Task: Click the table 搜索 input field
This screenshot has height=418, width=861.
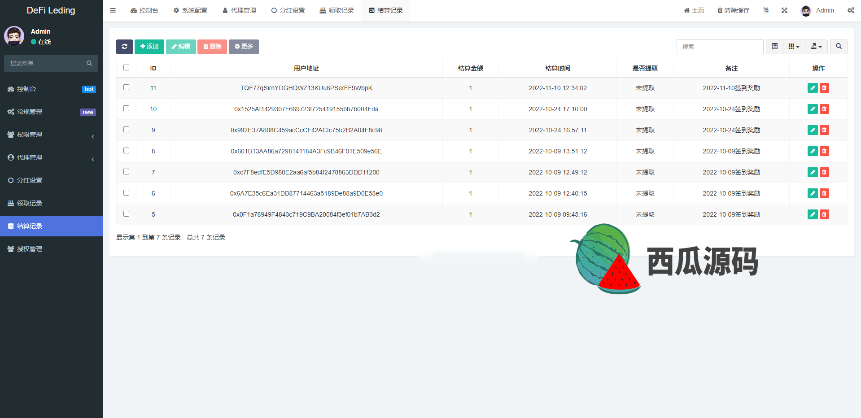Action: click(x=720, y=47)
